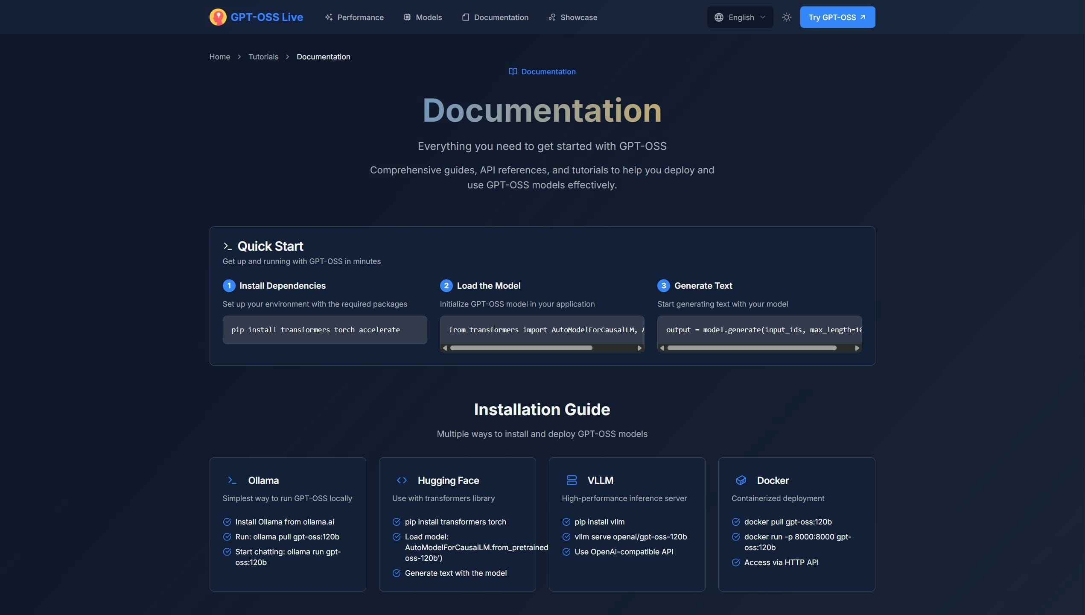Click left scroll arrow under Load the Model code

pos(445,348)
